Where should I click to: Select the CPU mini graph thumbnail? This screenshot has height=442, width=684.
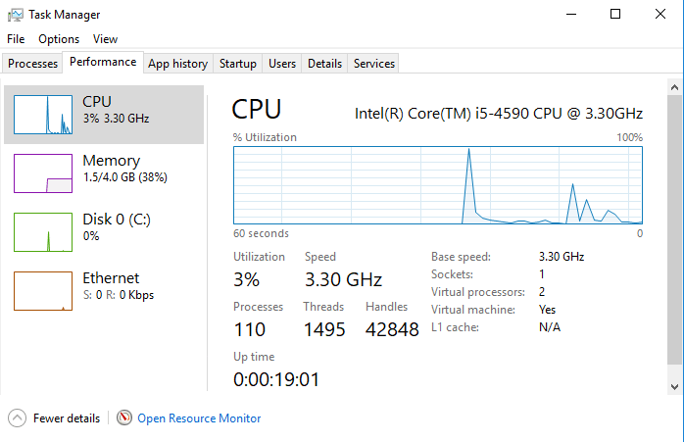tap(43, 115)
